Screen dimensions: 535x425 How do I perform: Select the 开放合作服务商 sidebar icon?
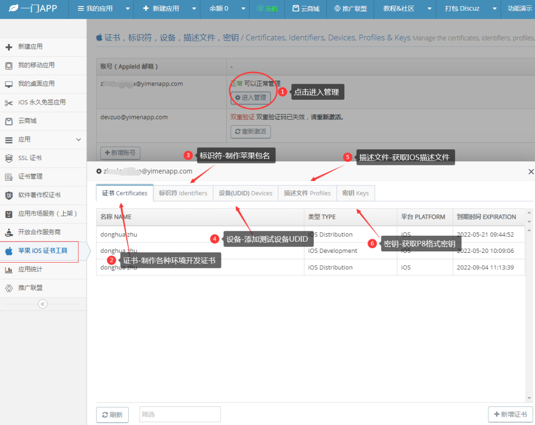tap(9, 232)
